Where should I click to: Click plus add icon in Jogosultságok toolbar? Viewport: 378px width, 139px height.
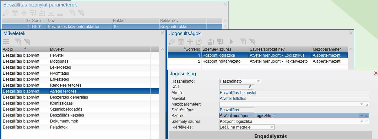point(190,42)
